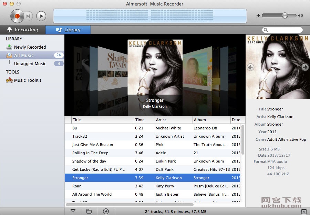Sort tracks by the Date column
The image size is (310, 215).
(238, 120)
